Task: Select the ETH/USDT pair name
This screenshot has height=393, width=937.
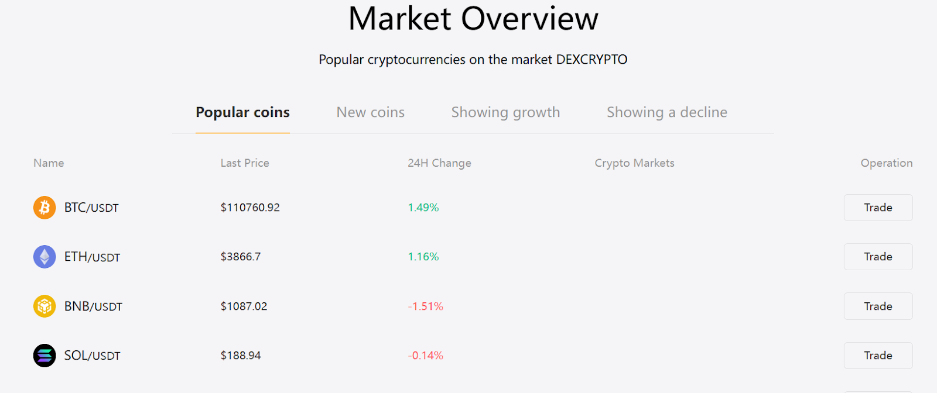Action: click(x=92, y=257)
